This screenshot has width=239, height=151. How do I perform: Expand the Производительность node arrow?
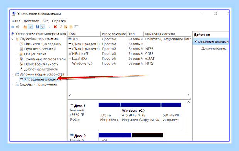[17, 64]
